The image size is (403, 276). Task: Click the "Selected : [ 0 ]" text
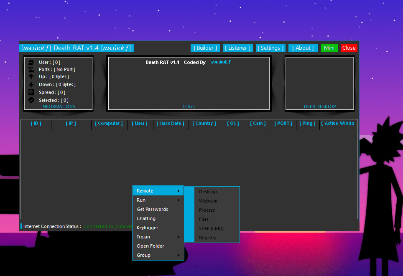point(54,100)
